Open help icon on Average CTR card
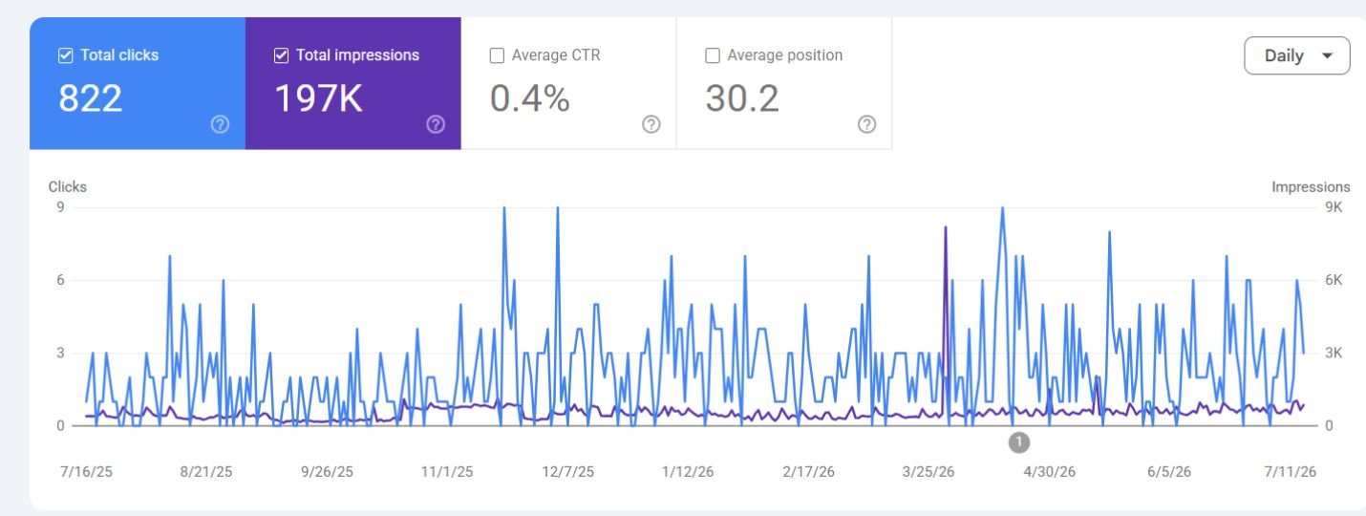 coord(651,124)
